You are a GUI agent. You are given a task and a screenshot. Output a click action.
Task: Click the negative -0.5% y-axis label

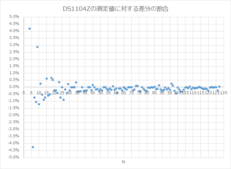(14, 94)
